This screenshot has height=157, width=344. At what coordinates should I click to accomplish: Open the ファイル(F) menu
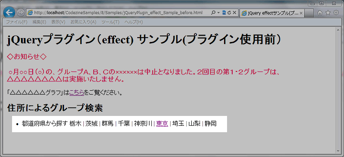[x=16, y=22]
